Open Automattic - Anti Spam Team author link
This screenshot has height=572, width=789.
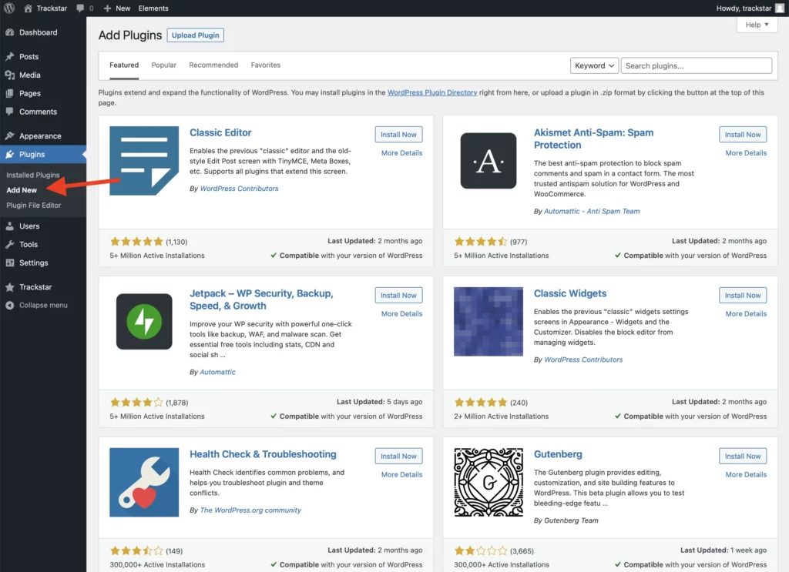pos(592,211)
